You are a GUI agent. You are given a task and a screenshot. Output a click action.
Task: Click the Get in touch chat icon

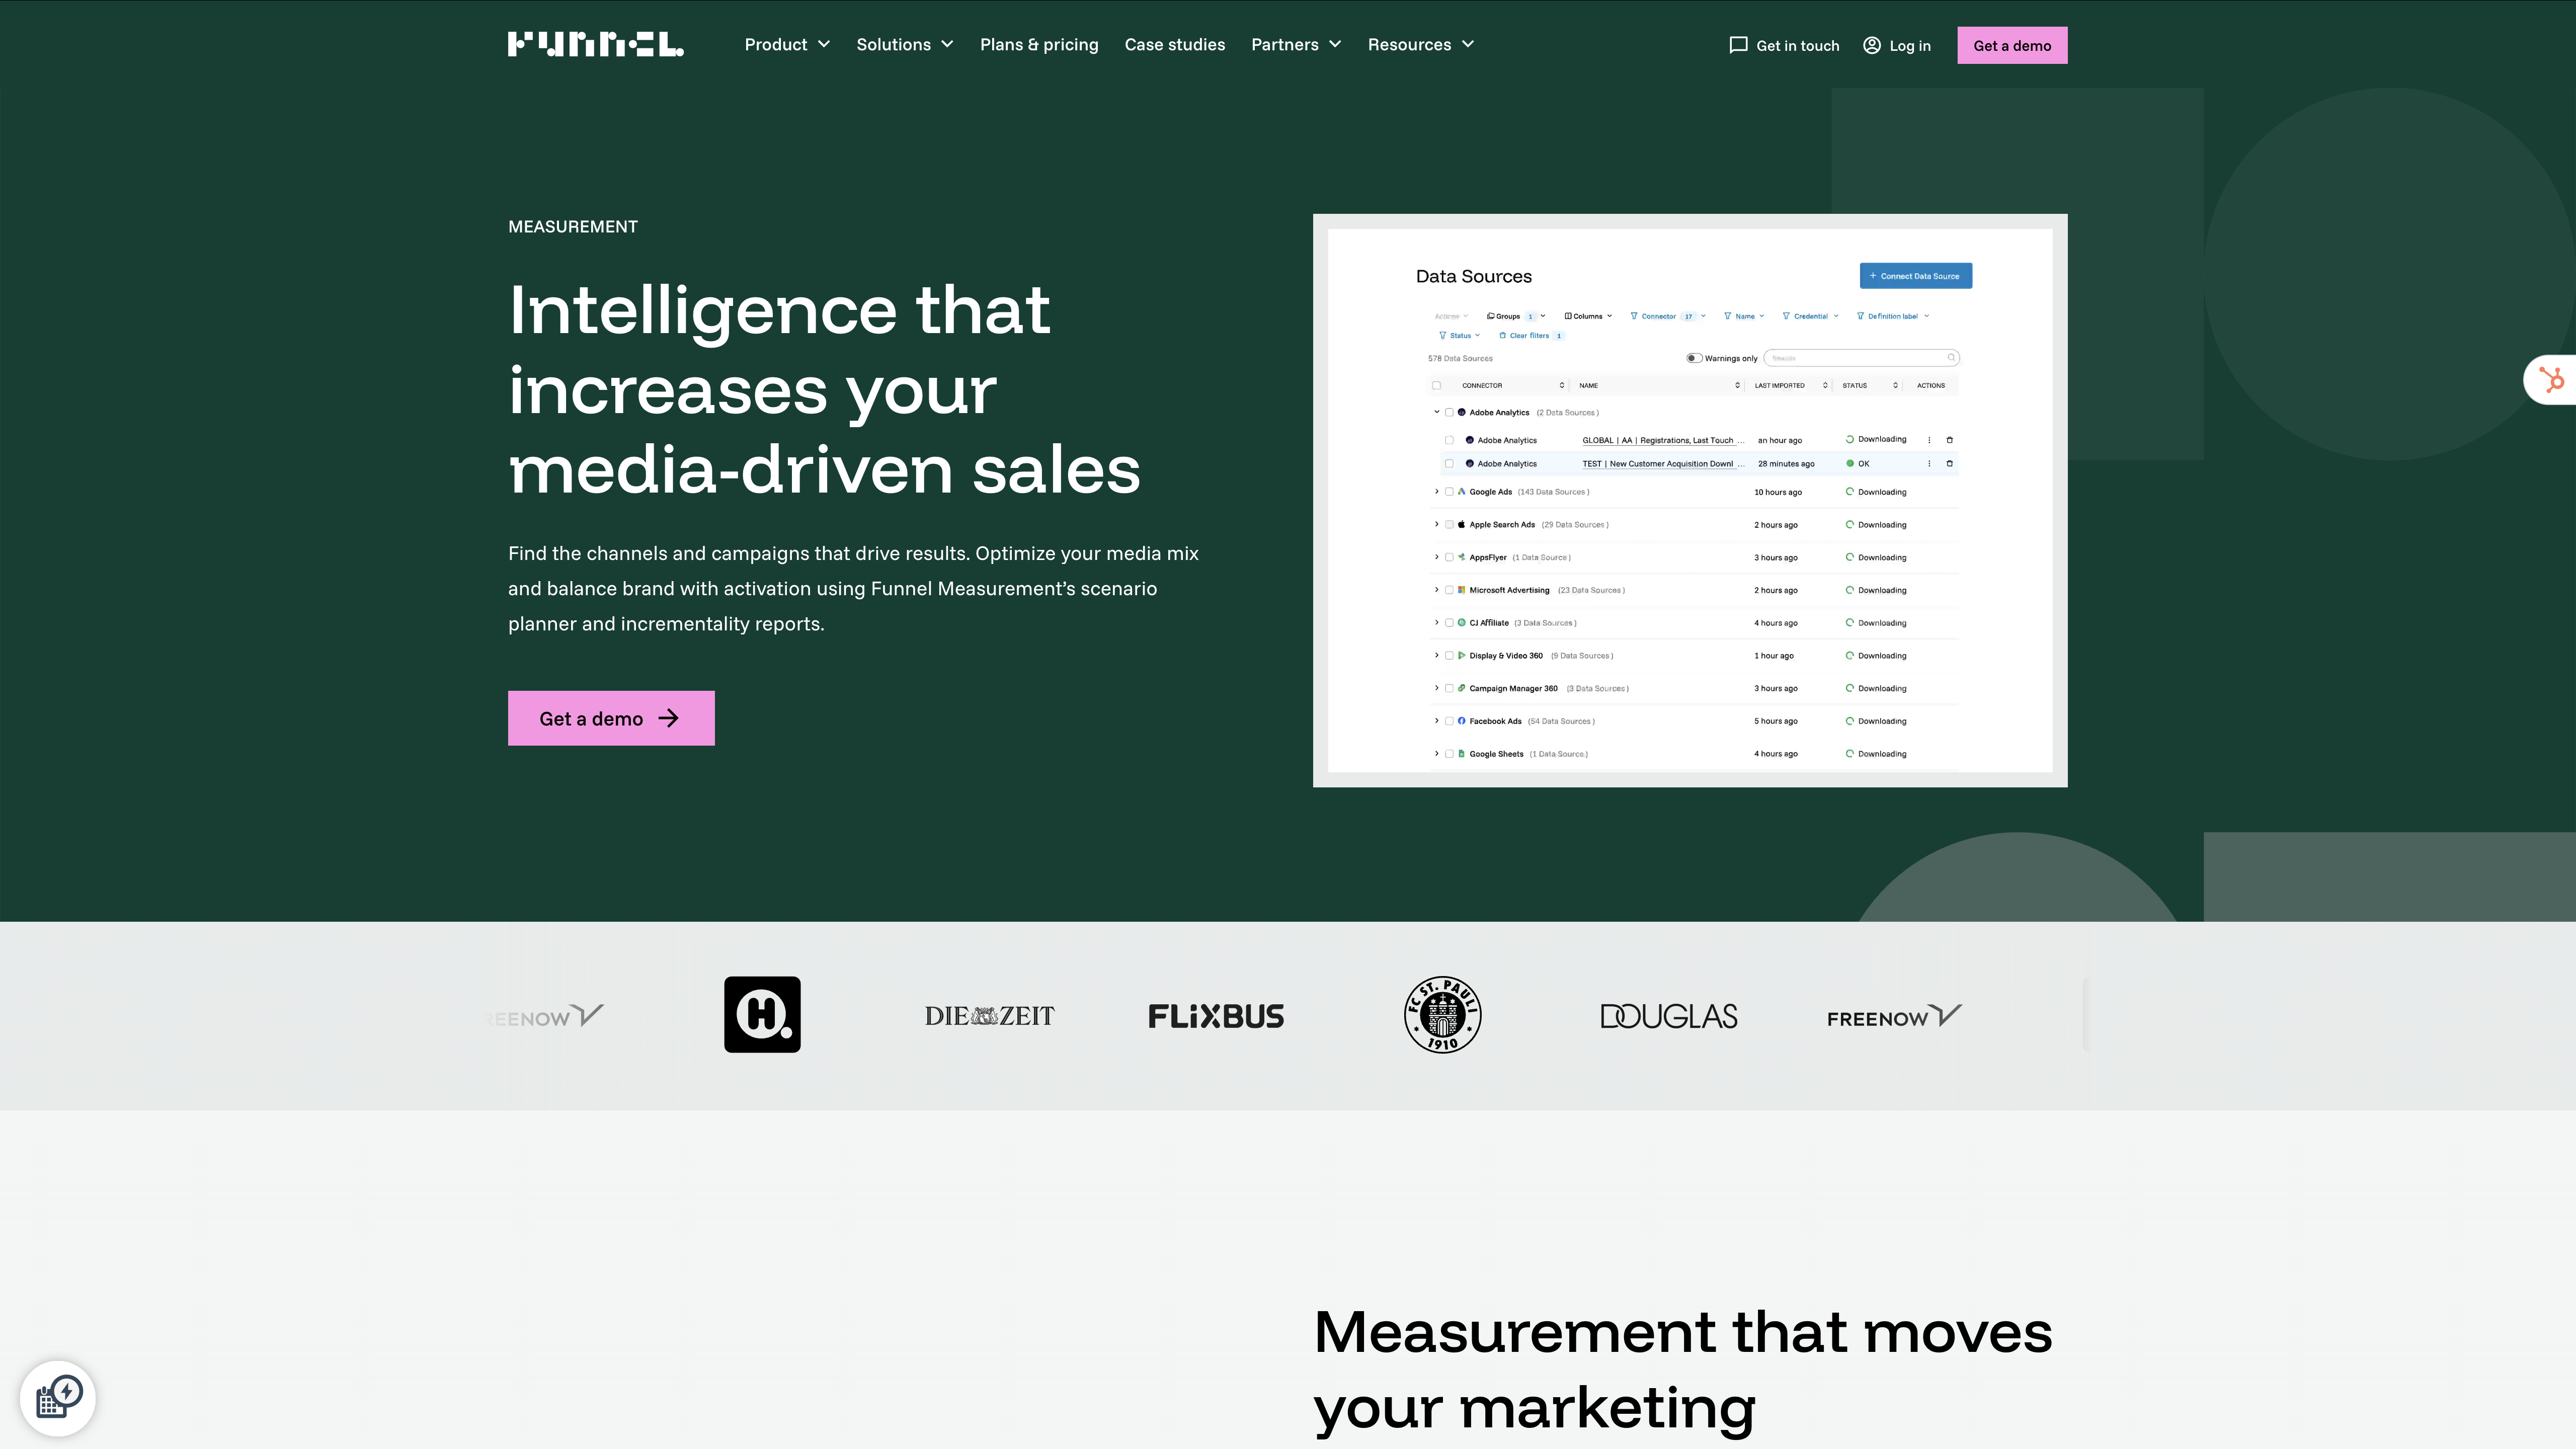point(1738,45)
